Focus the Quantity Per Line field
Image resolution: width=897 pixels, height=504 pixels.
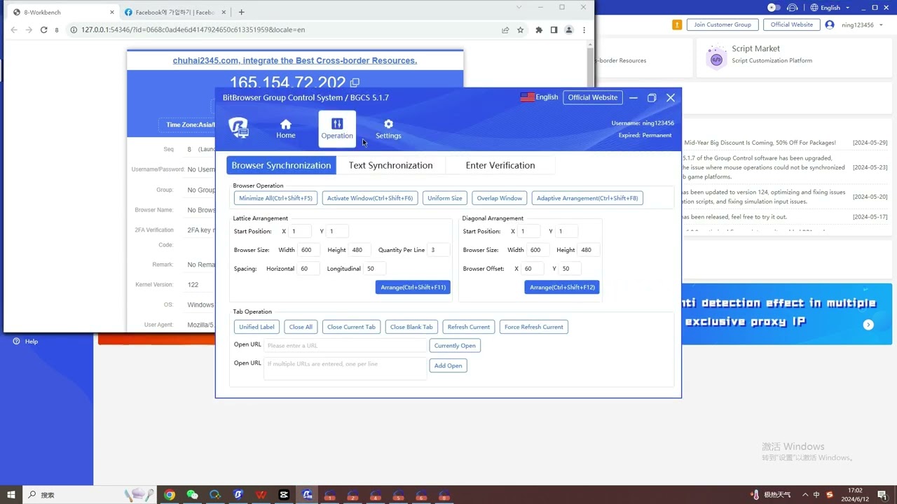click(x=438, y=250)
